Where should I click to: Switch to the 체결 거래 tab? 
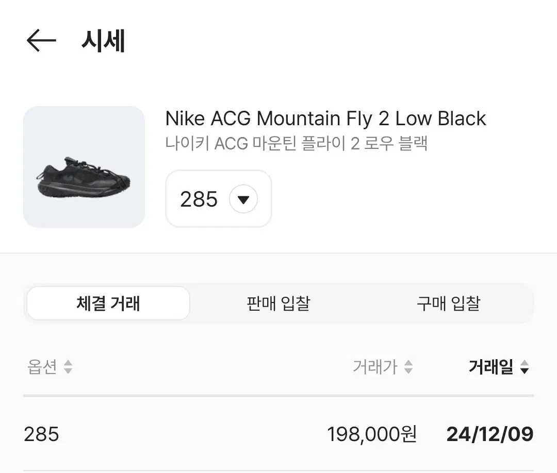coord(108,303)
